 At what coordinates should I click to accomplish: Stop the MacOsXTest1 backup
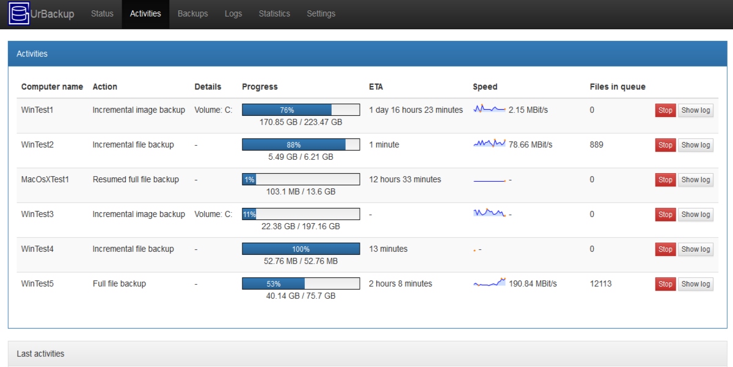(x=665, y=180)
